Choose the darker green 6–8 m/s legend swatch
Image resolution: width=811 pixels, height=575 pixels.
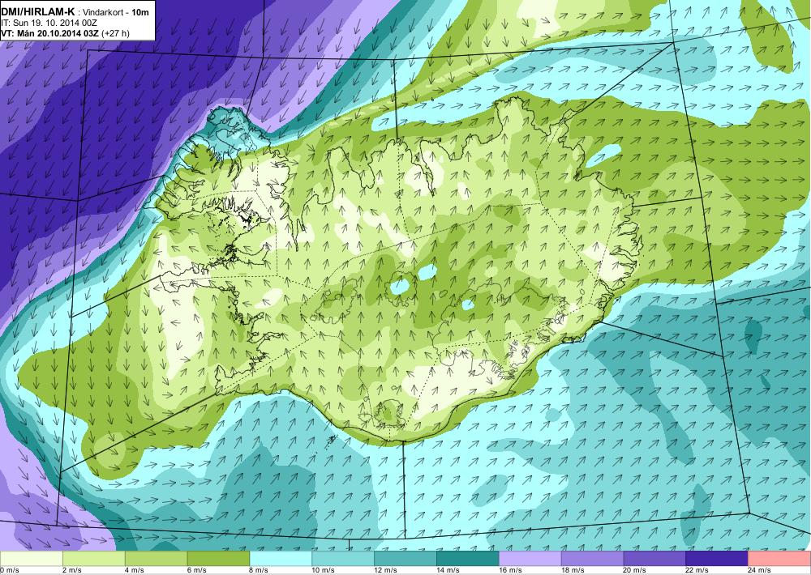[218, 559]
